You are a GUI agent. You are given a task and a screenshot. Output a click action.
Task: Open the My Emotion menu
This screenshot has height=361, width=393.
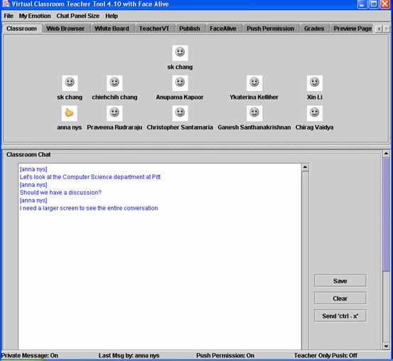[x=35, y=16]
